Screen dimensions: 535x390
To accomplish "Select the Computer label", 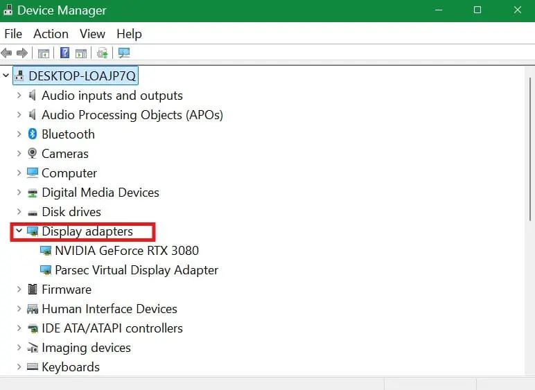I will (x=69, y=173).
